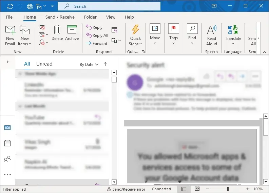Image resolution: width=269 pixels, height=193 pixels.
Task: Click the Reply button
Action: (x=94, y=27)
